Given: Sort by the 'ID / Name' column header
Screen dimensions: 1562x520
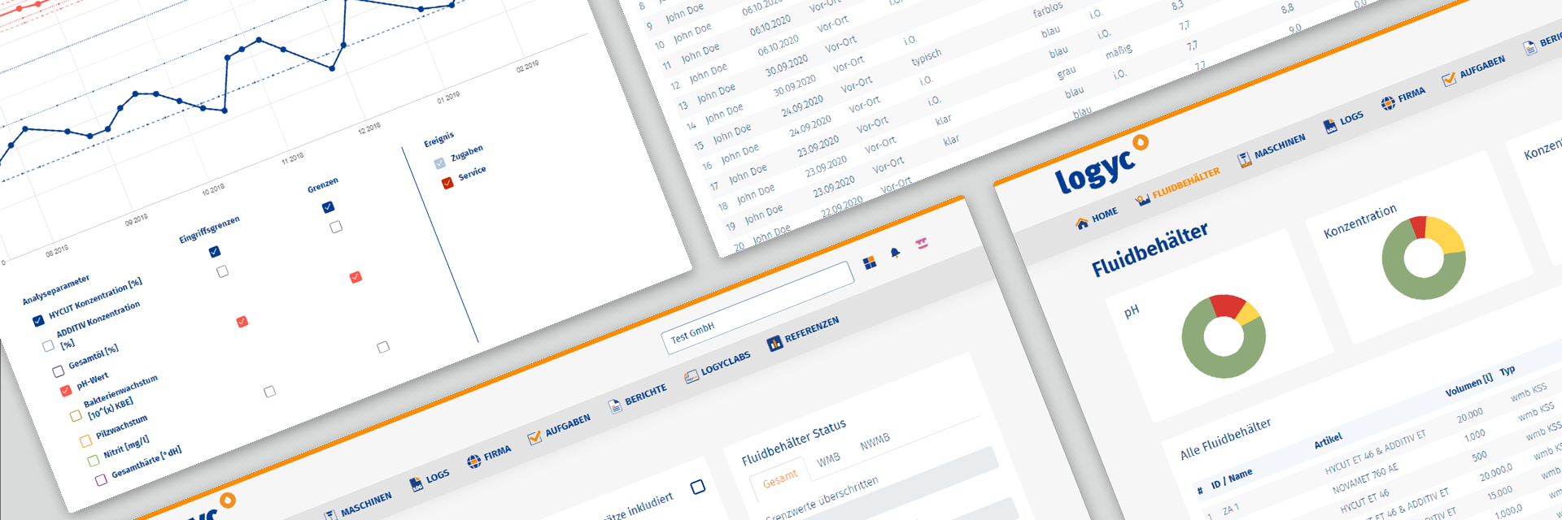Looking at the screenshot, I should pos(1232,479).
